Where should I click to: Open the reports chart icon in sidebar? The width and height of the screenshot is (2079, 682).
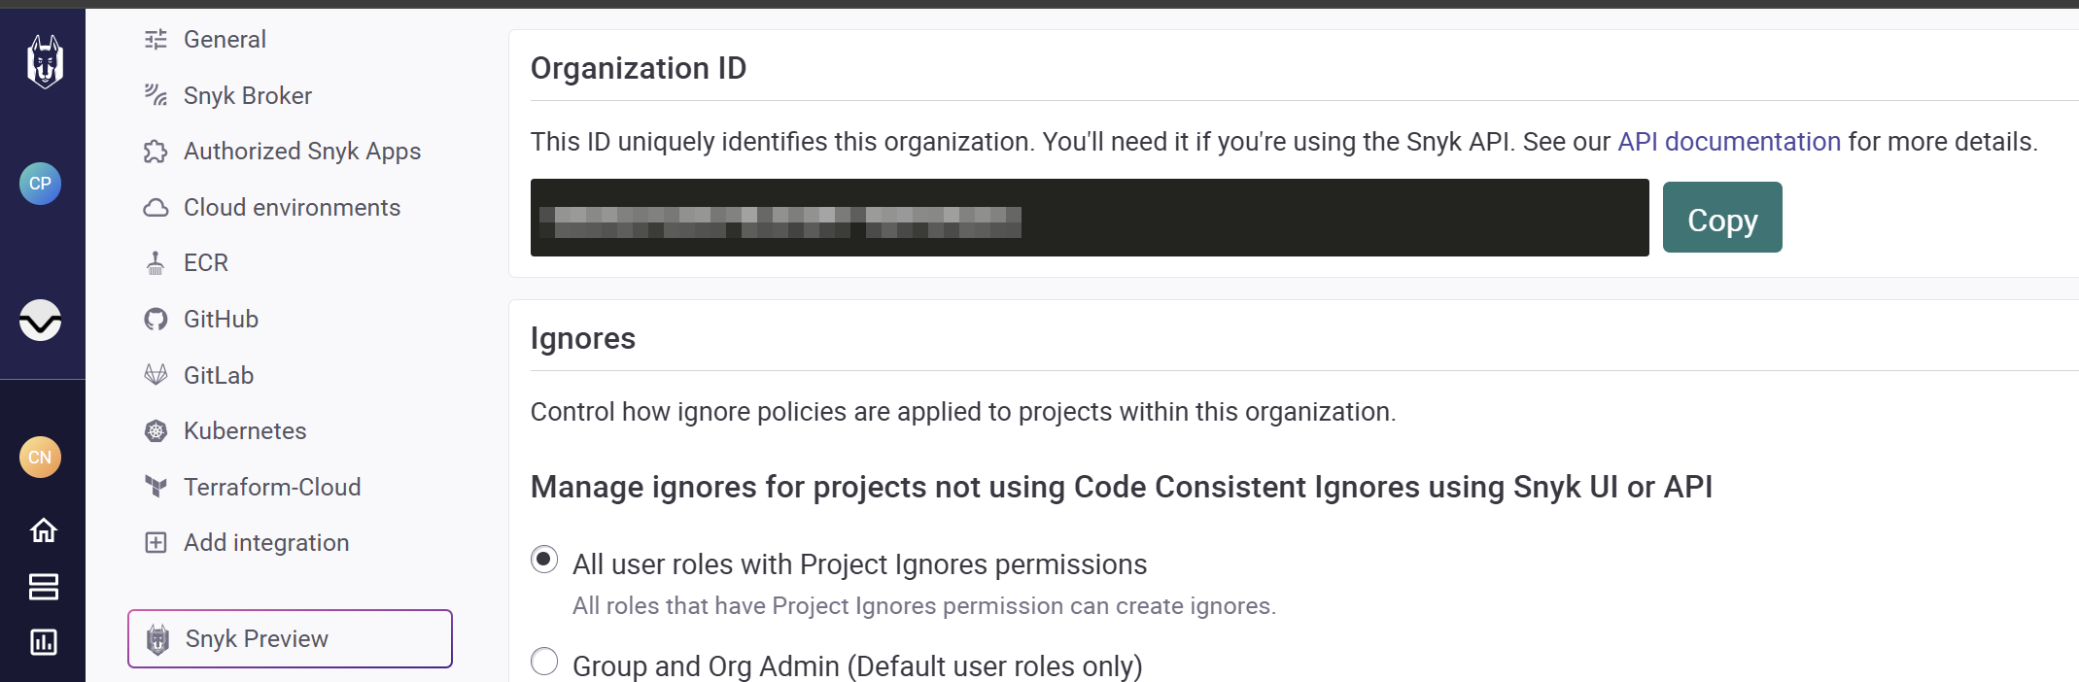point(42,642)
